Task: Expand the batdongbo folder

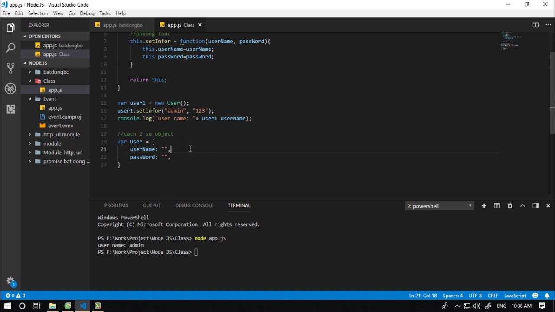Action: coord(55,72)
